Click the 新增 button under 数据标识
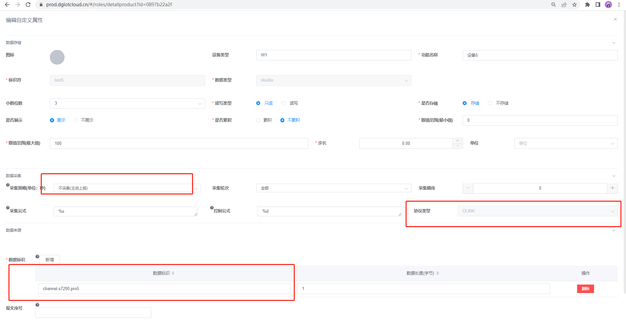Viewport: 626px width, 326px height. click(50, 259)
